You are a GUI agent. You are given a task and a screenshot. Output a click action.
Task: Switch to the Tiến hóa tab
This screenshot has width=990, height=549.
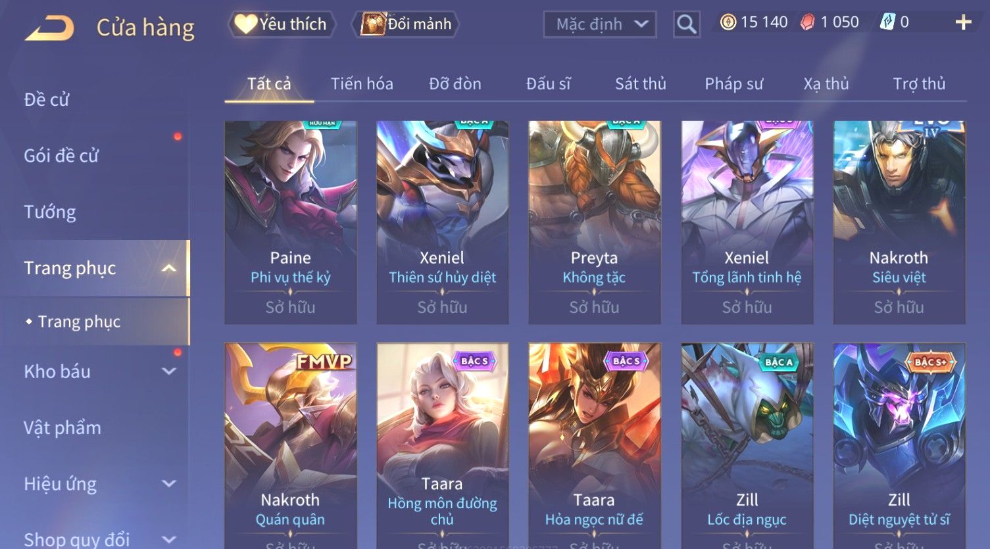(362, 84)
